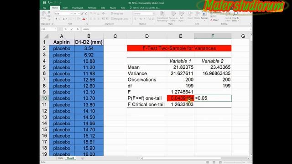The width and height of the screenshot is (292, 164).
Task: Open Sort & Filter menu
Action: pyautogui.click(x=228, y=16)
